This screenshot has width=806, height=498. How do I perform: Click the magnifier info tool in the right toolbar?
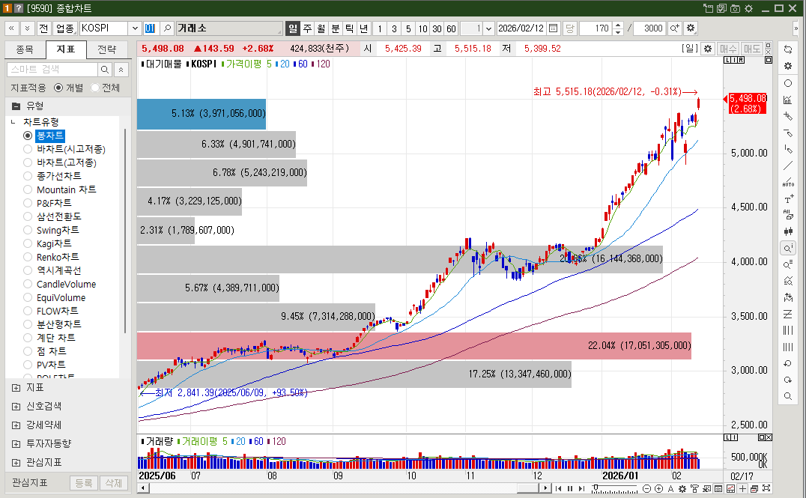click(x=787, y=248)
